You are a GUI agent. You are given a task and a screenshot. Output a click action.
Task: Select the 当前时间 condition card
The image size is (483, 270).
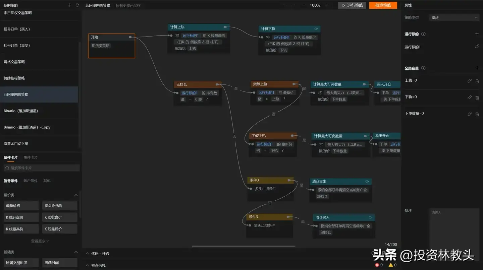[60, 263]
